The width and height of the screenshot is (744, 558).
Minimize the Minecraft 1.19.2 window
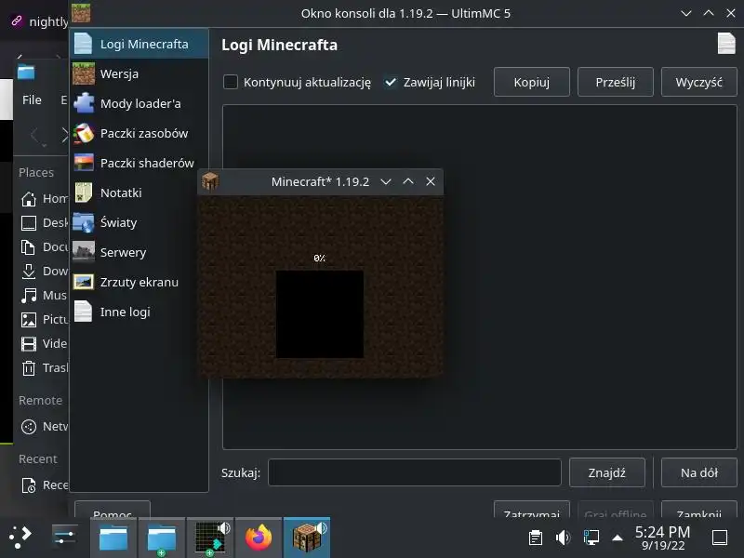(x=386, y=181)
